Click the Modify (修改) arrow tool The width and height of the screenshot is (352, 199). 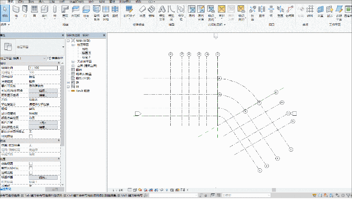point(5,12)
